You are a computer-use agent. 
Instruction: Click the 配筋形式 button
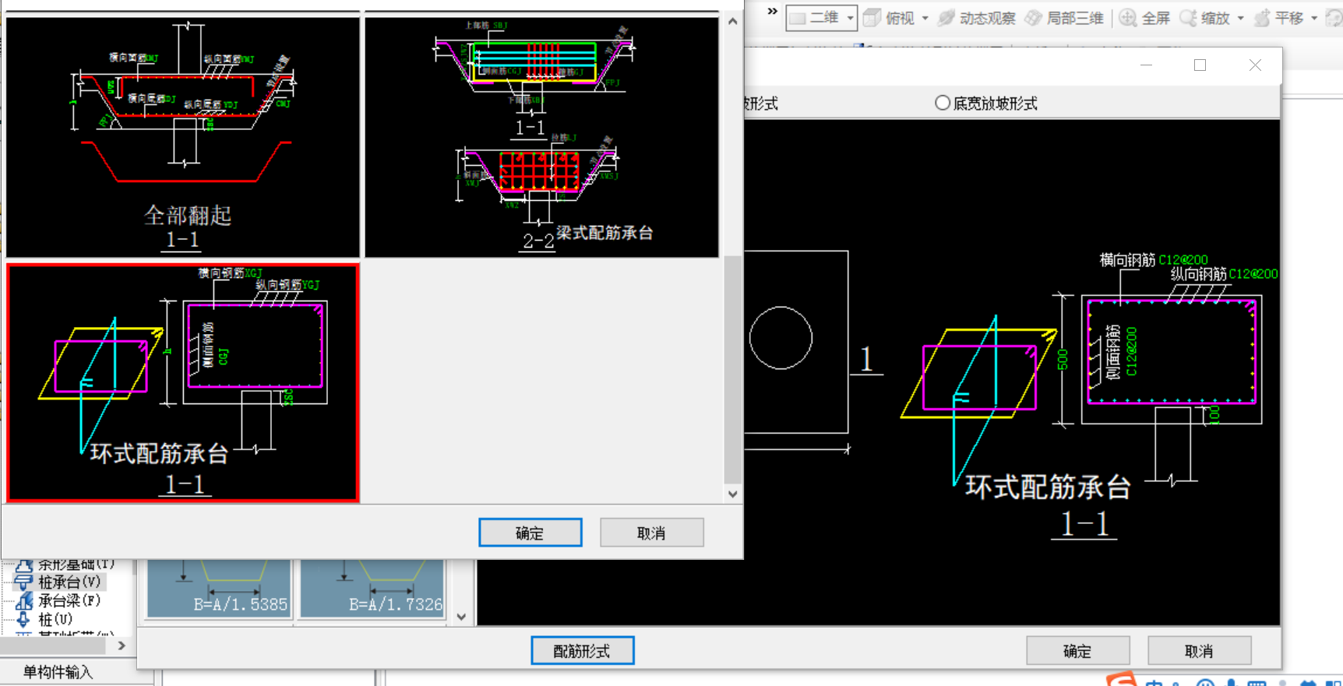583,650
